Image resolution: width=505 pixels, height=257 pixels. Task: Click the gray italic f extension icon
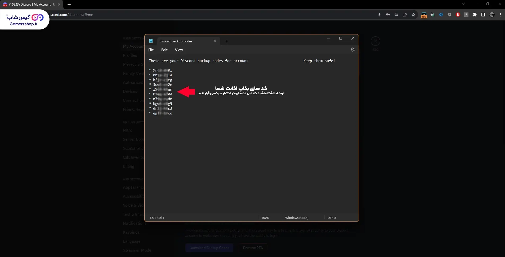(466, 15)
